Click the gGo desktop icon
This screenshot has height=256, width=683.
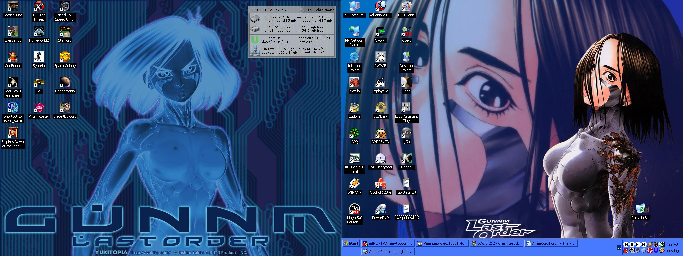click(406, 136)
